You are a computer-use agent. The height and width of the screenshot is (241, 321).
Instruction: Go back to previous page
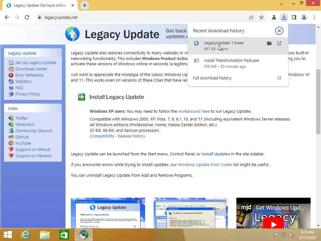[7, 18]
